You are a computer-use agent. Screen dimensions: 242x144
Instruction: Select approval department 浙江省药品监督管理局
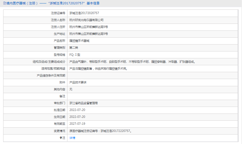(x=84, y=103)
